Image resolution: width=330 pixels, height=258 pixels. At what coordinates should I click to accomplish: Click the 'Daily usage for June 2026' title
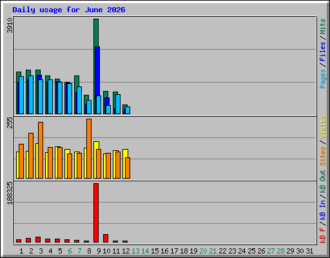pyautogui.click(x=69, y=10)
